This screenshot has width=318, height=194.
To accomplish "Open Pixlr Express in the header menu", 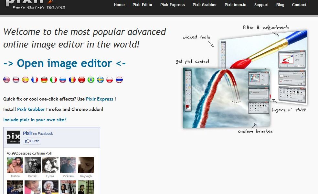I will 172,5.
